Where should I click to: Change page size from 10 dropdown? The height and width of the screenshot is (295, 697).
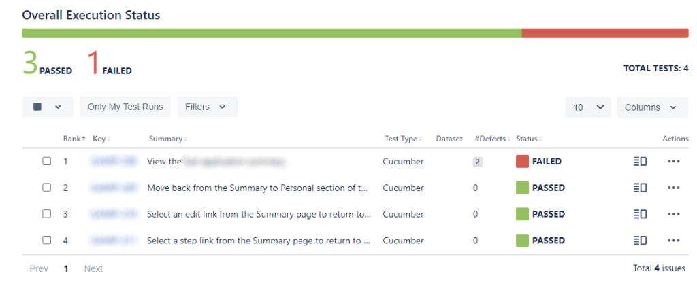coord(587,107)
